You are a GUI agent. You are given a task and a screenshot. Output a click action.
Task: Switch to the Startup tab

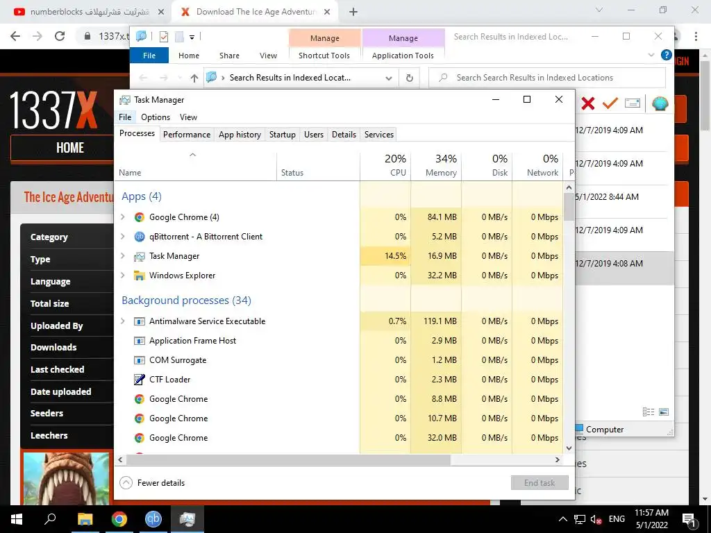click(282, 135)
